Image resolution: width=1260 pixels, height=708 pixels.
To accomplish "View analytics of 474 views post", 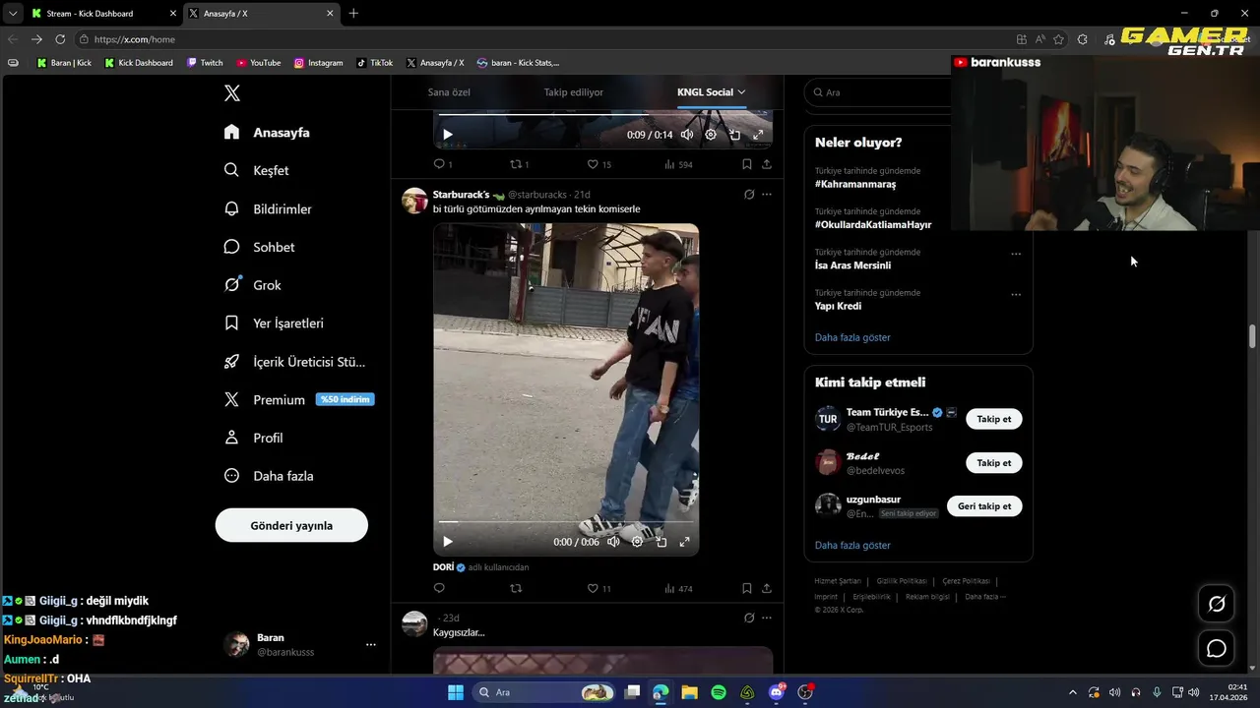I will pyautogui.click(x=678, y=588).
